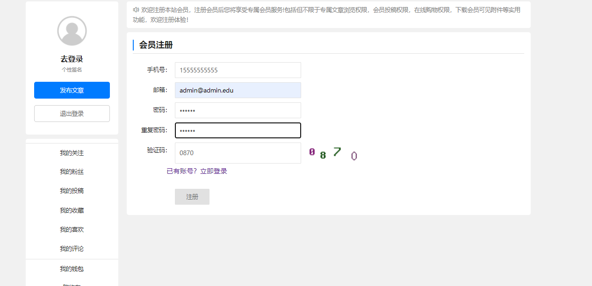Focus the 验证码 input field
The height and width of the screenshot is (286, 592).
(238, 153)
